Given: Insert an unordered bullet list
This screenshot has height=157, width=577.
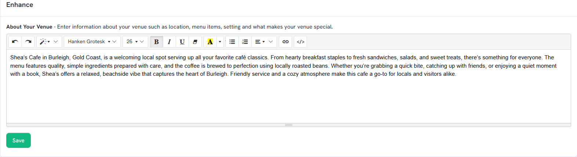Looking at the screenshot, I should (x=232, y=42).
